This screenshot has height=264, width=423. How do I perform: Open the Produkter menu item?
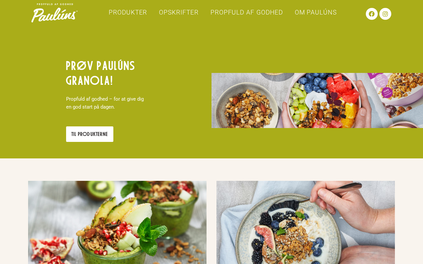coord(128,12)
